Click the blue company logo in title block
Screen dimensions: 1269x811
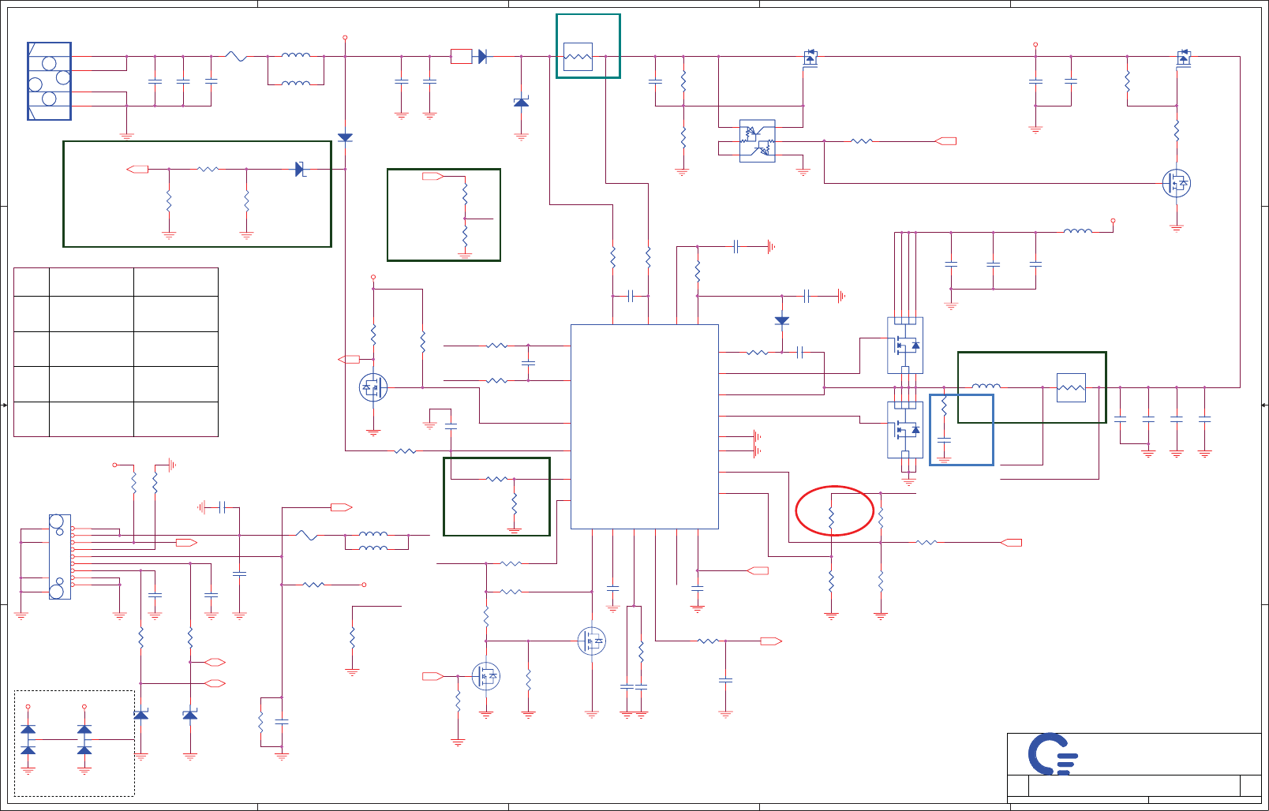pos(1053,754)
